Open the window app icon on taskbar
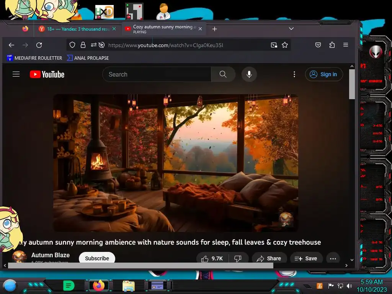The height and width of the screenshot is (294, 392). [157, 286]
